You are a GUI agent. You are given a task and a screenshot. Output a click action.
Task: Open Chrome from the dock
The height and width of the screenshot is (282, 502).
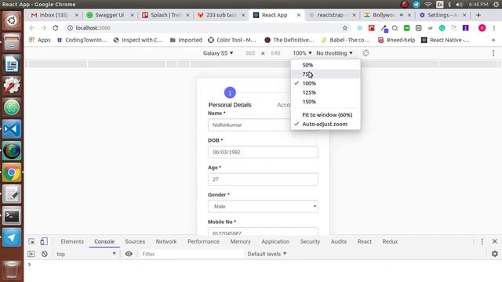12,172
